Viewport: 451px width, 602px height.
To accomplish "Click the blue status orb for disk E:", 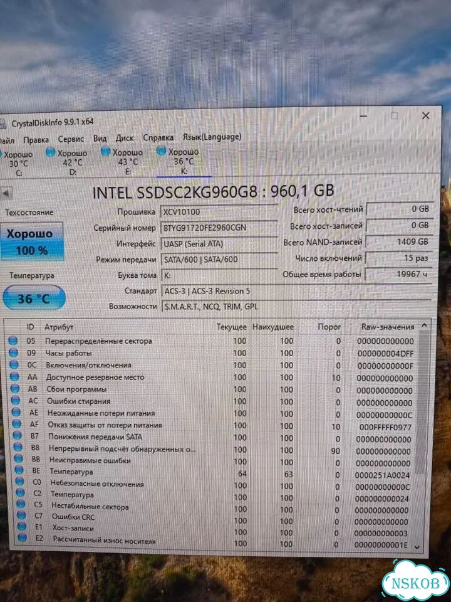I will point(105,151).
